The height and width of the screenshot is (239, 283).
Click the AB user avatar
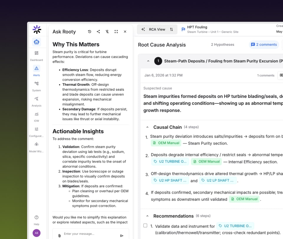(37, 233)
